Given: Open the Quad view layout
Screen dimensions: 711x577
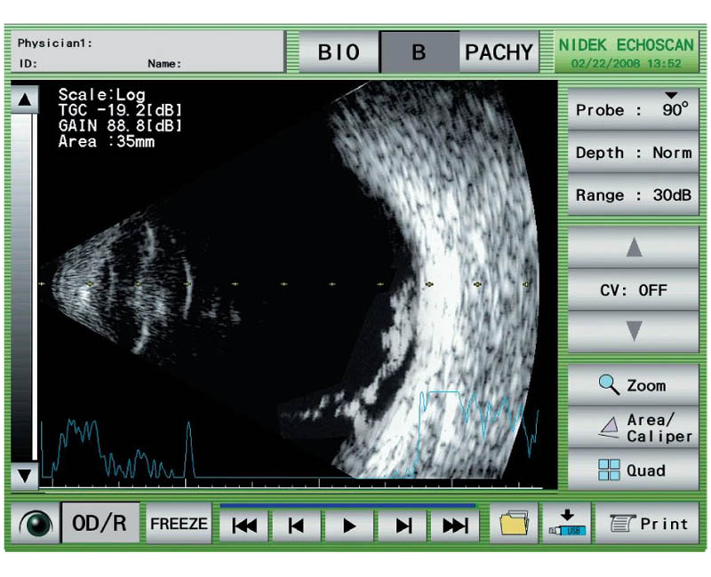Looking at the screenshot, I should pyautogui.click(x=633, y=470).
